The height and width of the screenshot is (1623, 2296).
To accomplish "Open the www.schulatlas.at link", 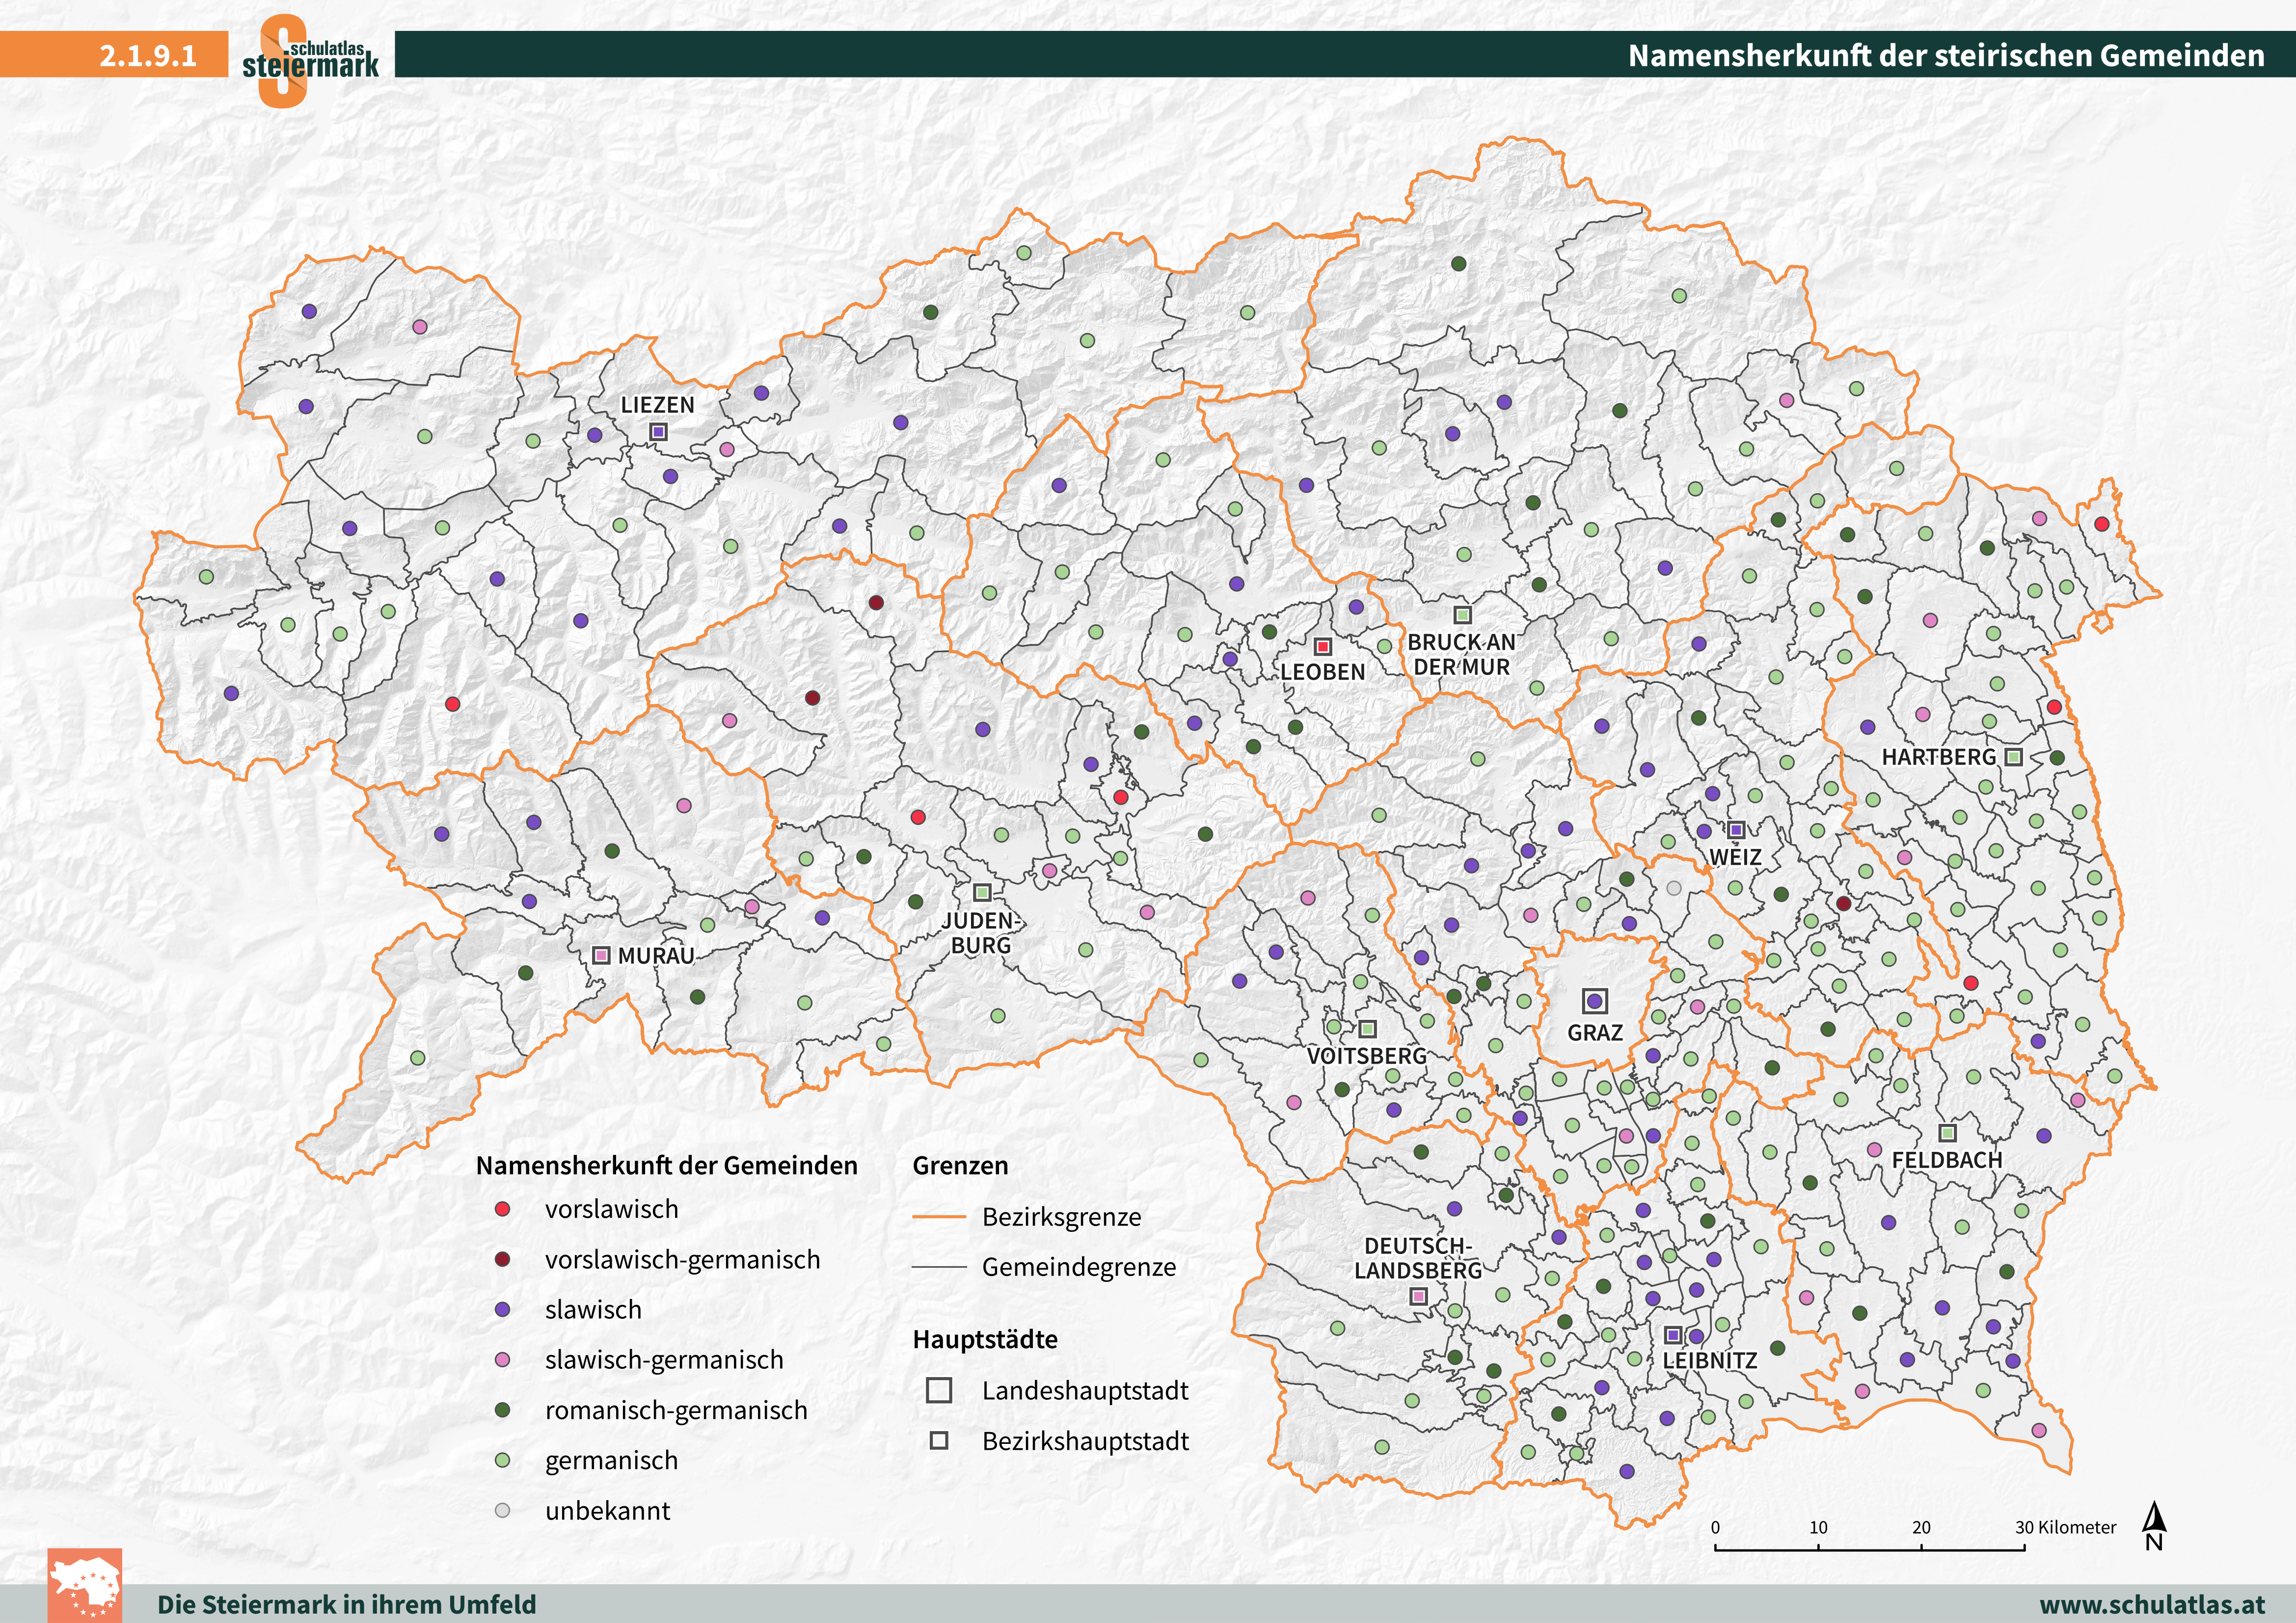I will [2152, 1604].
